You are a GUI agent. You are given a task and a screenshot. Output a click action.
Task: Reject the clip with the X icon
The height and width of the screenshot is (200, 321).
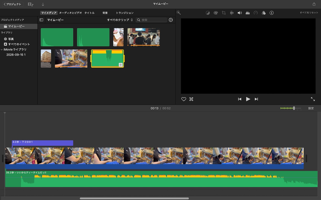coord(191,99)
